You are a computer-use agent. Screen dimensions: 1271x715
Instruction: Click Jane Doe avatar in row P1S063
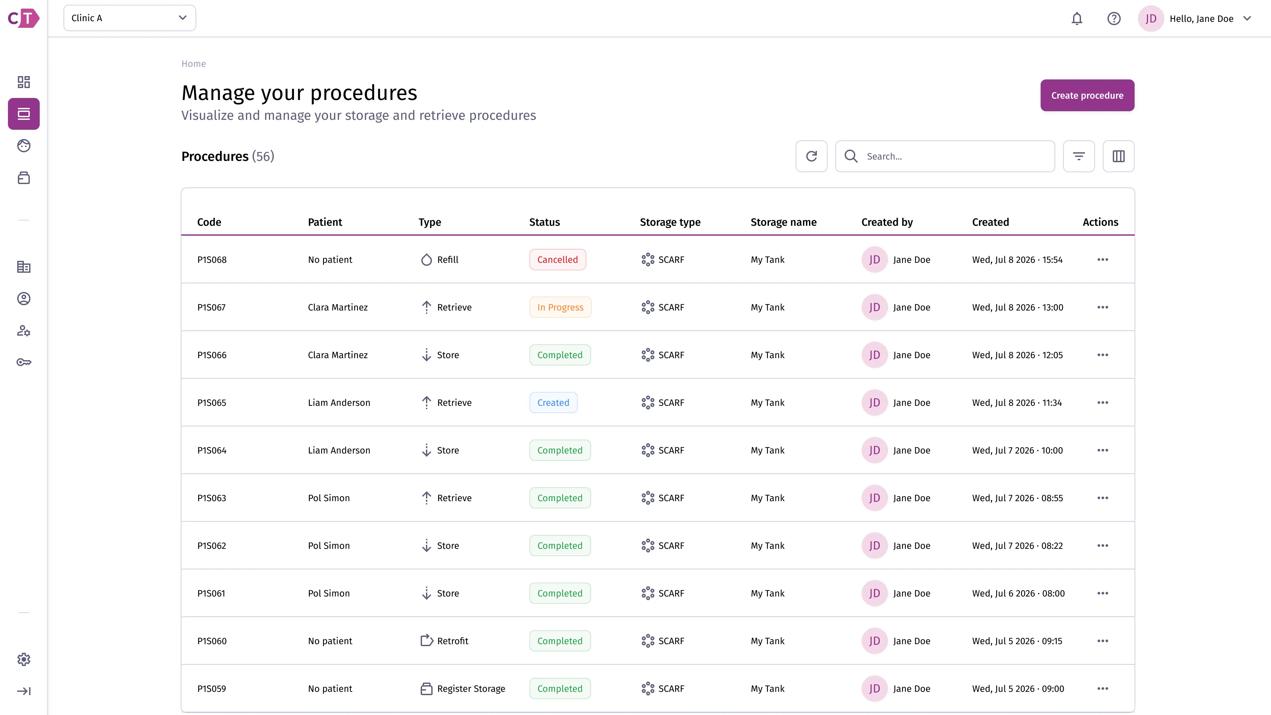click(874, 498)
